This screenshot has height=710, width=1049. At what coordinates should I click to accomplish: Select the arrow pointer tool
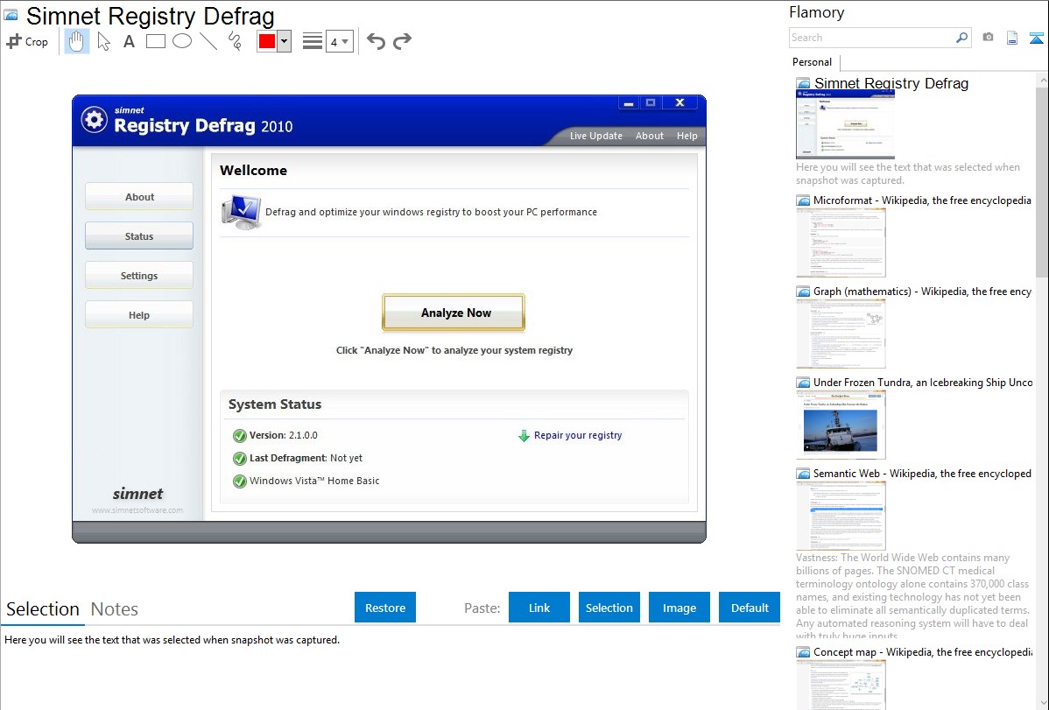click(x=103, y=41)
